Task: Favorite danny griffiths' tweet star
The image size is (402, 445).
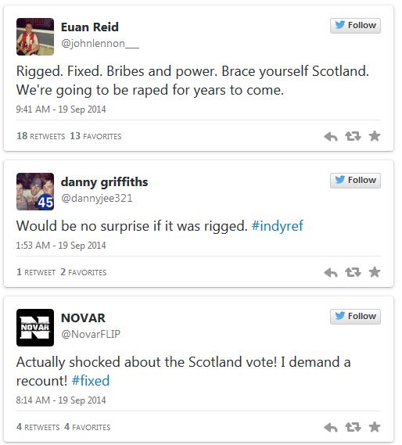Action: pyautogui.click(x=375, y=272)
